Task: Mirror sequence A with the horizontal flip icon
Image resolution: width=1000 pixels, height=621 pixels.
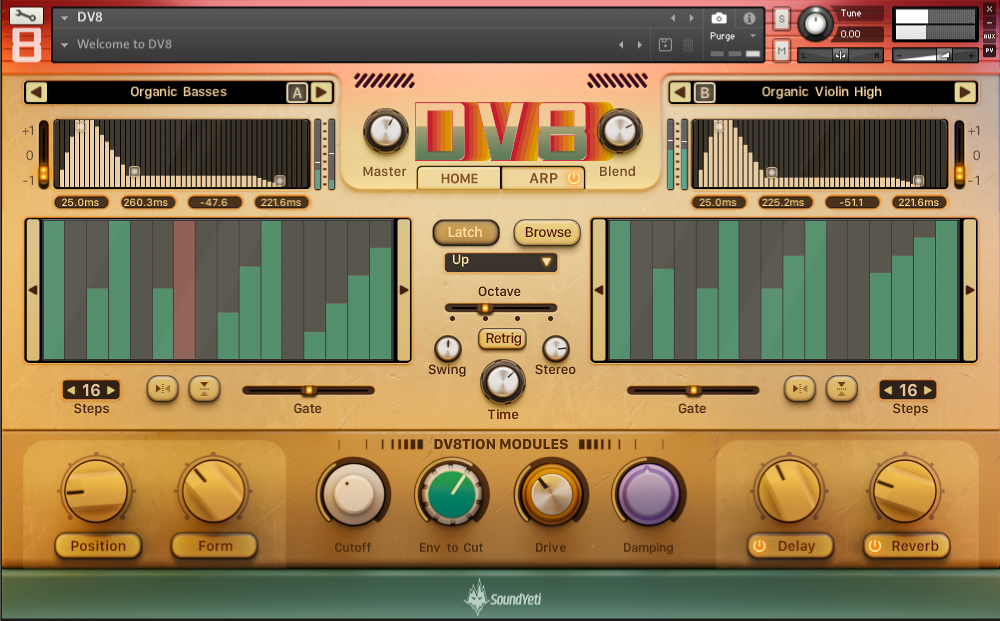Action: tap(162, 388)
